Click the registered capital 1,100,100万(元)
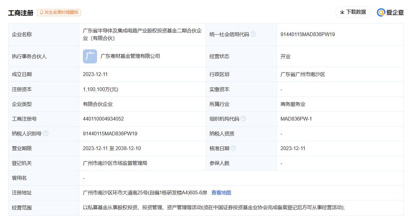This screenshot has width=411, height=222. (x=100, y=89)
